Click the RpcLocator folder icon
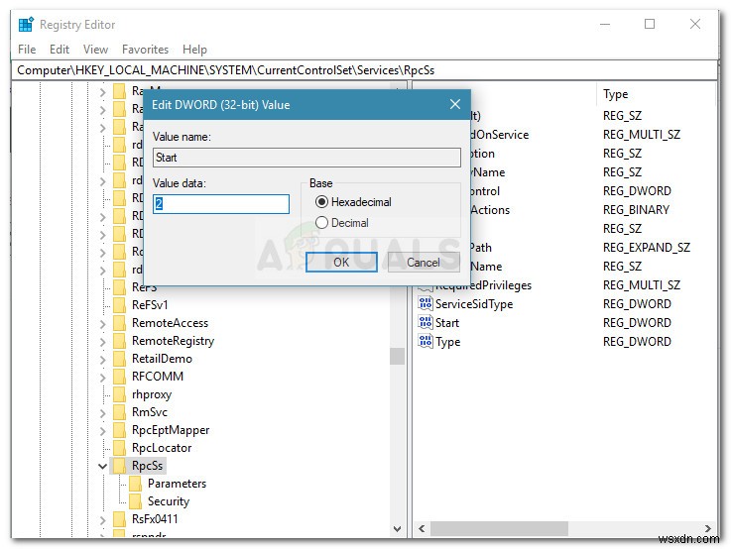The width and height of the screenshot is (731, 549). pos(120,448)
